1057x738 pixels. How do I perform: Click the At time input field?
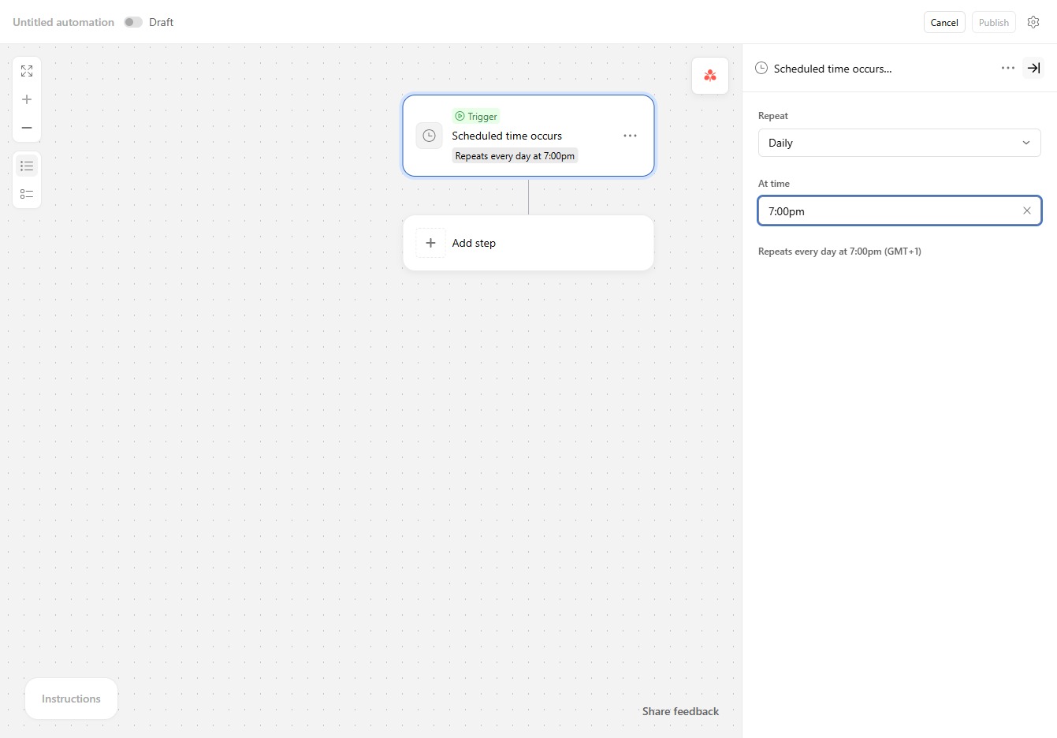(899, 211)
